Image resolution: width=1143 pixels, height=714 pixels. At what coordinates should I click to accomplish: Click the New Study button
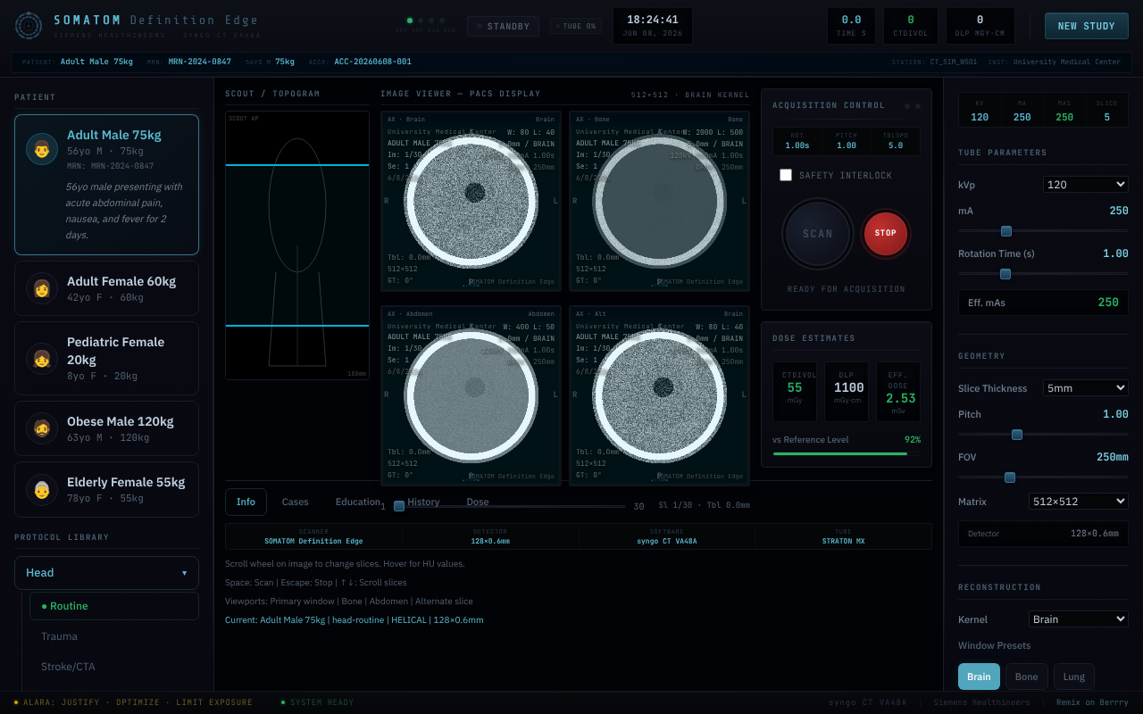click(x=1087, y=26)
